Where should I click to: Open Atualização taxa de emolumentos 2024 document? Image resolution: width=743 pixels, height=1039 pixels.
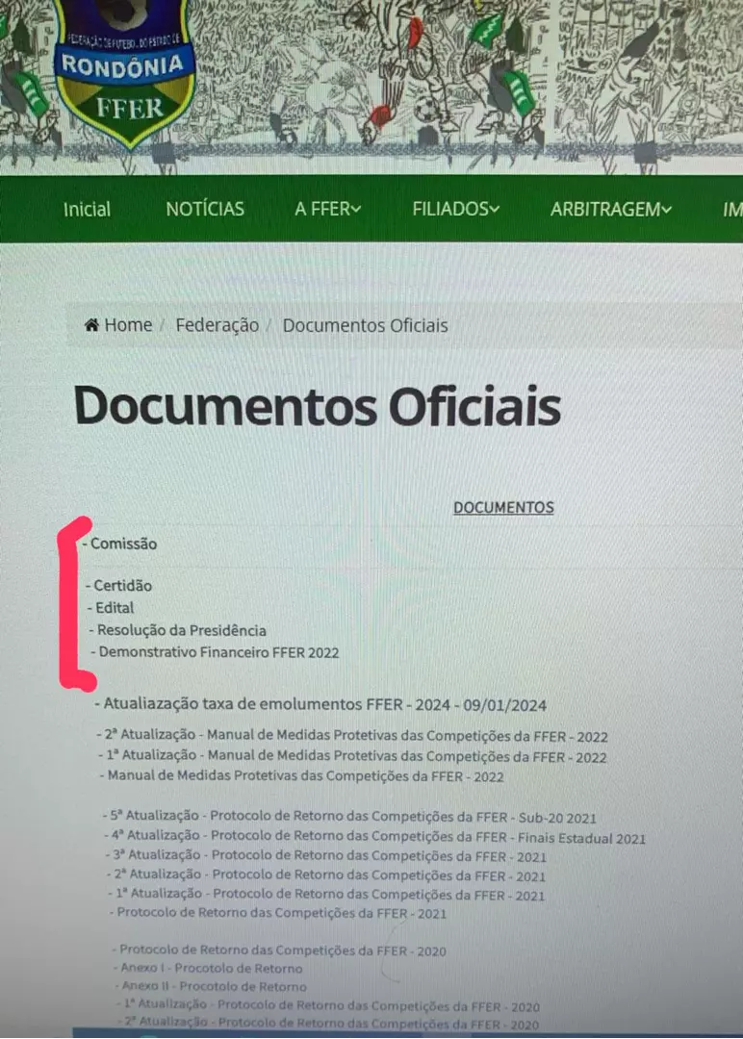point(324,704)
